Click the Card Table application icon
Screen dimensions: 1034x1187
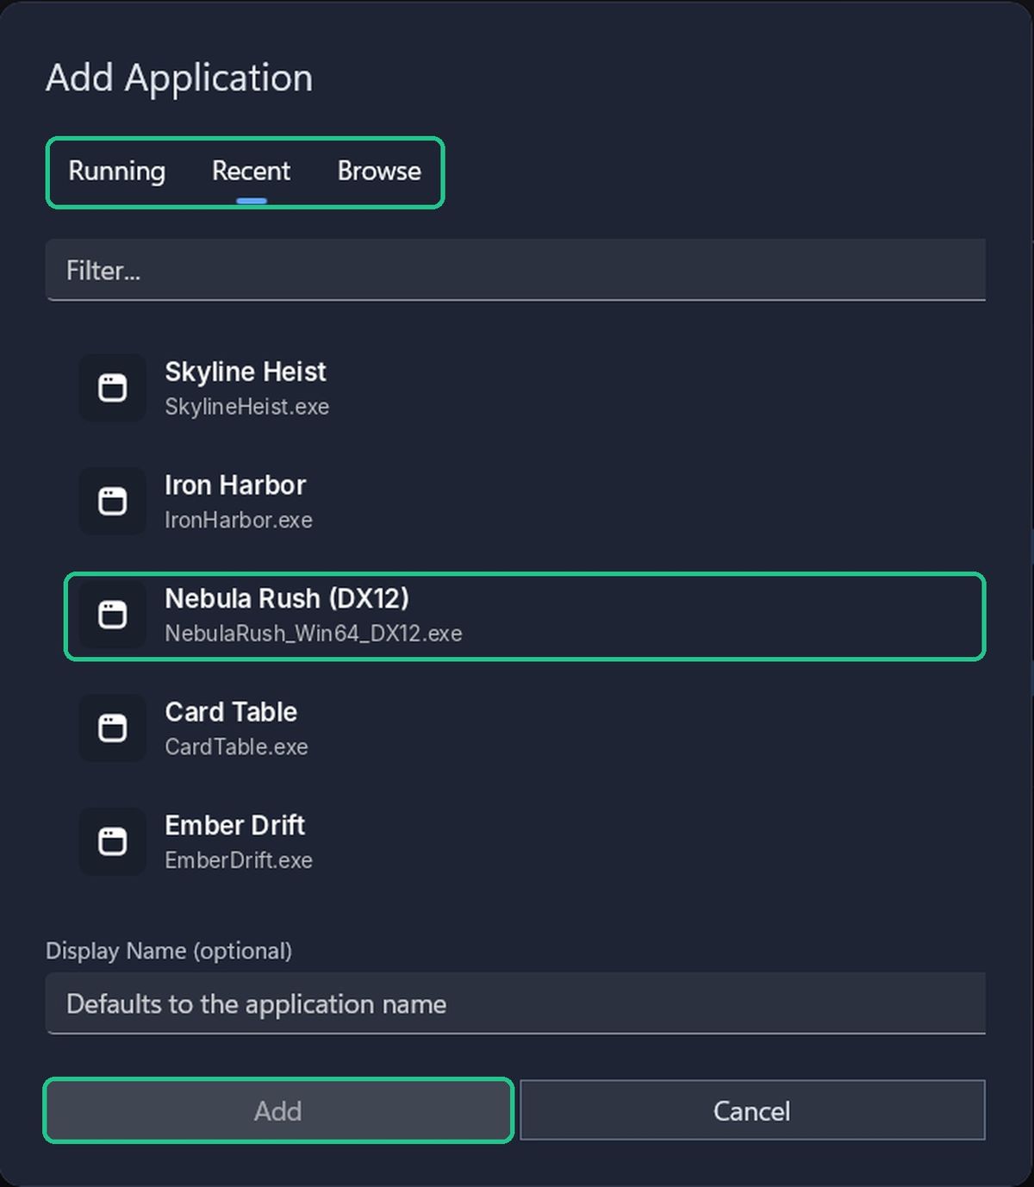113,728
